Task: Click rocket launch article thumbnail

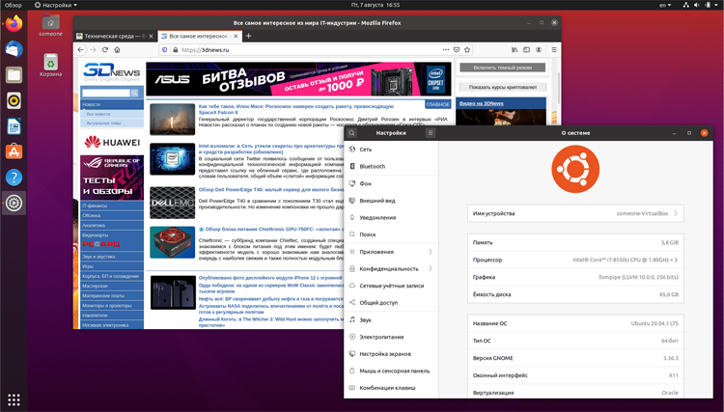Action: point(172,119)
